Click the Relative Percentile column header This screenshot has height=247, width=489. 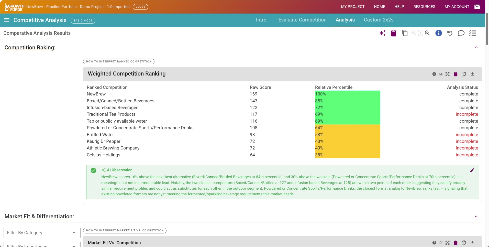point(334,87)
